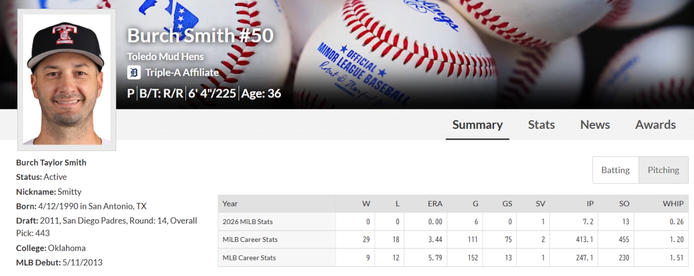Viewport: 694px width, 276px height.
Task: Go to the News tab
Action: [x=595, y=124]
